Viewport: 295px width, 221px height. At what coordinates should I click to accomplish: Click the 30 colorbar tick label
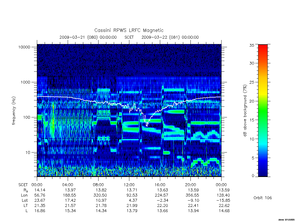[252, 63]
